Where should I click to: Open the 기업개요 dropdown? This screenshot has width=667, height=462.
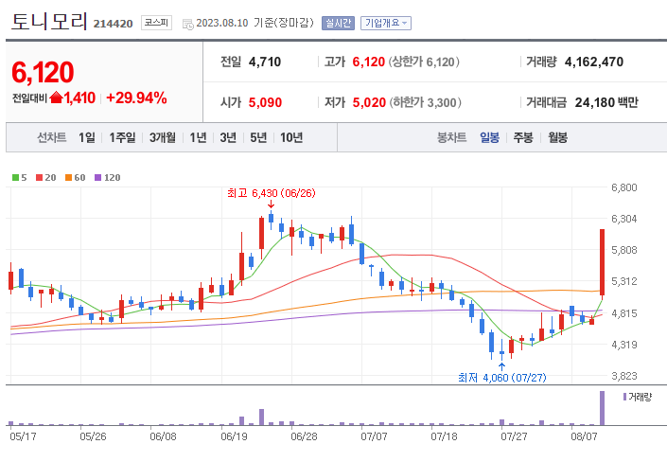[x=386, y=23]
